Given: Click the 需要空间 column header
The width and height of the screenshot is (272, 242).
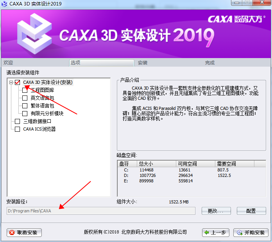Looking at the screenshot, I should [235, 164].
